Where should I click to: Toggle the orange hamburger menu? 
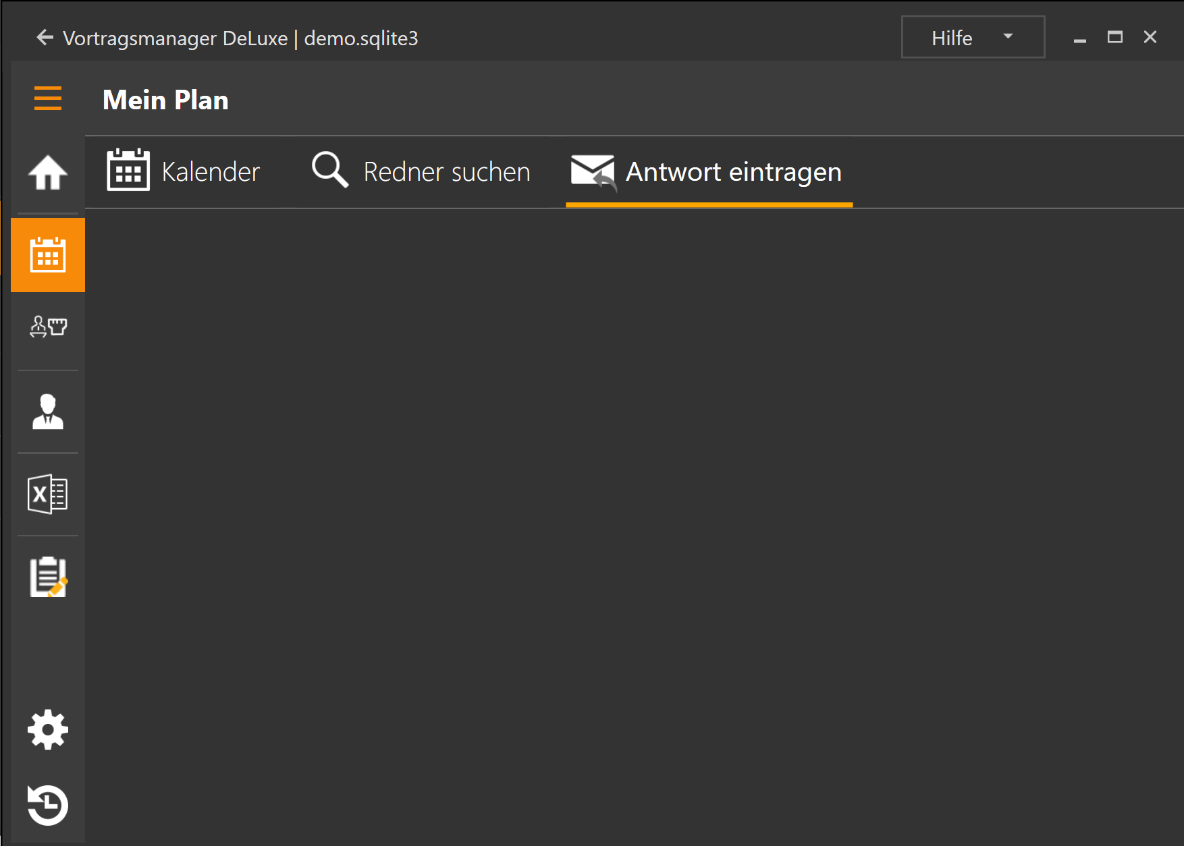click(x=48, y=98)
